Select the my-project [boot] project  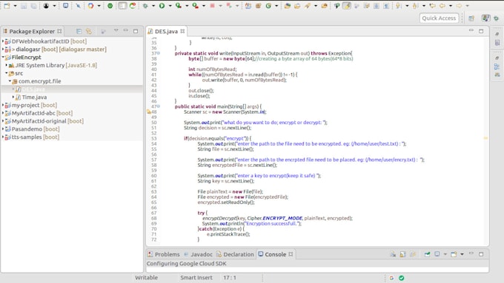[x=31, y=105]
